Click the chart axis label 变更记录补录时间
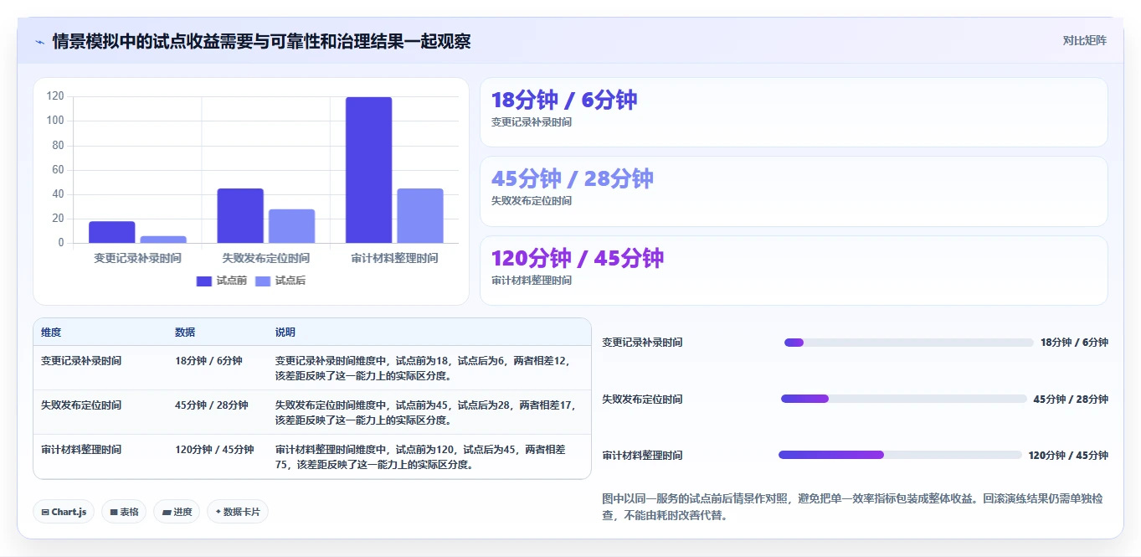This screenshot has width=1141, height=557. 137,258
